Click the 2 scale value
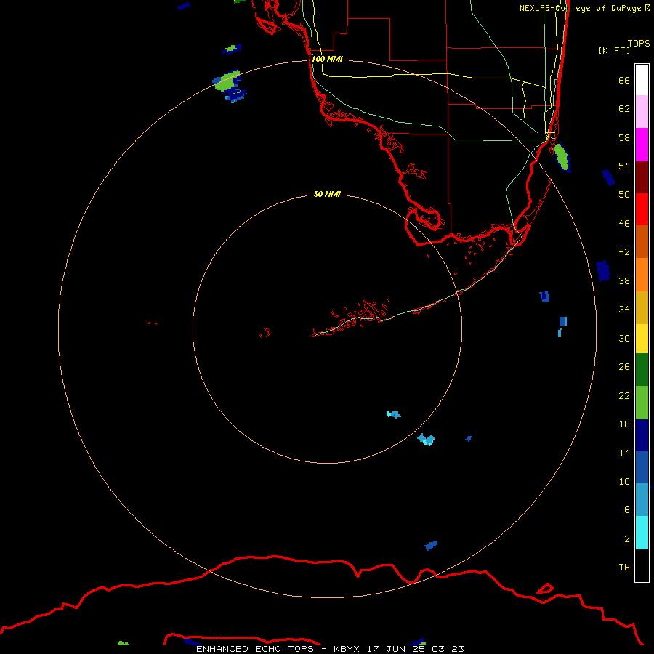The image size is (654, 654). (626, 538)
